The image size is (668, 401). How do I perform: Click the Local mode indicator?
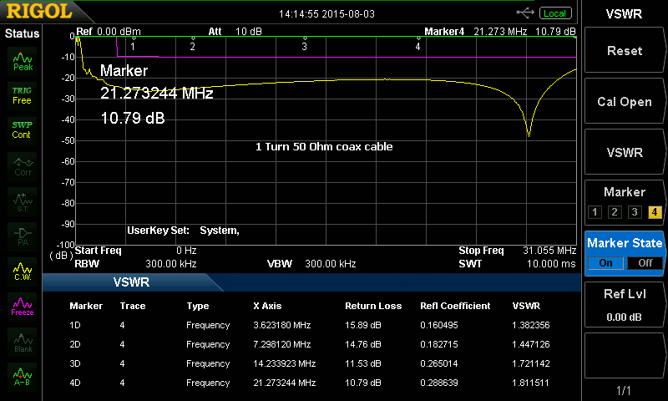pyautogui.click(x=554, y=13)
